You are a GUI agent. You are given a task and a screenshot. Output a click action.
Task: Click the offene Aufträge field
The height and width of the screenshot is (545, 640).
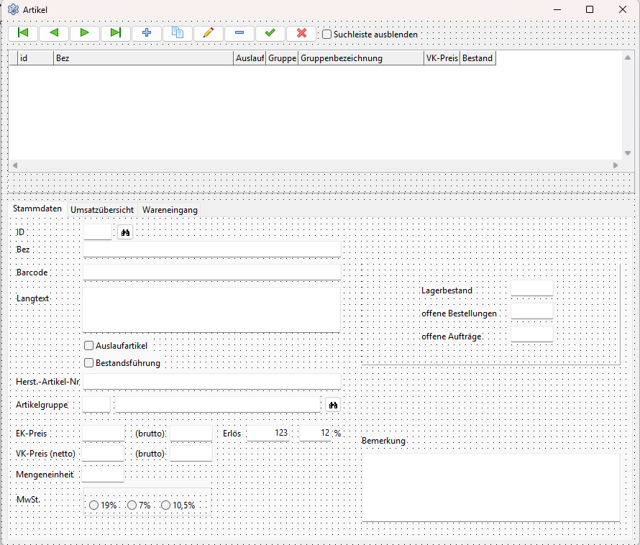pos(532,334)
